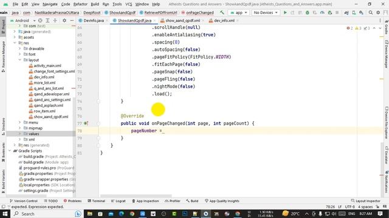Click the override gutter icon on line 77
Screen dimensions: 389x218
pos(86,123)
